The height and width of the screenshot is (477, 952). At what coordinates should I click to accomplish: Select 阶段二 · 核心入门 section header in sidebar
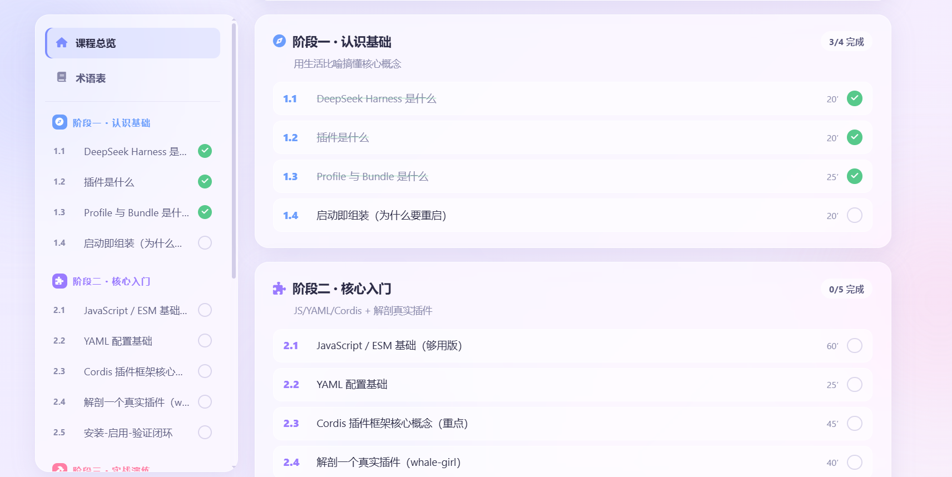tap(101, 281)
